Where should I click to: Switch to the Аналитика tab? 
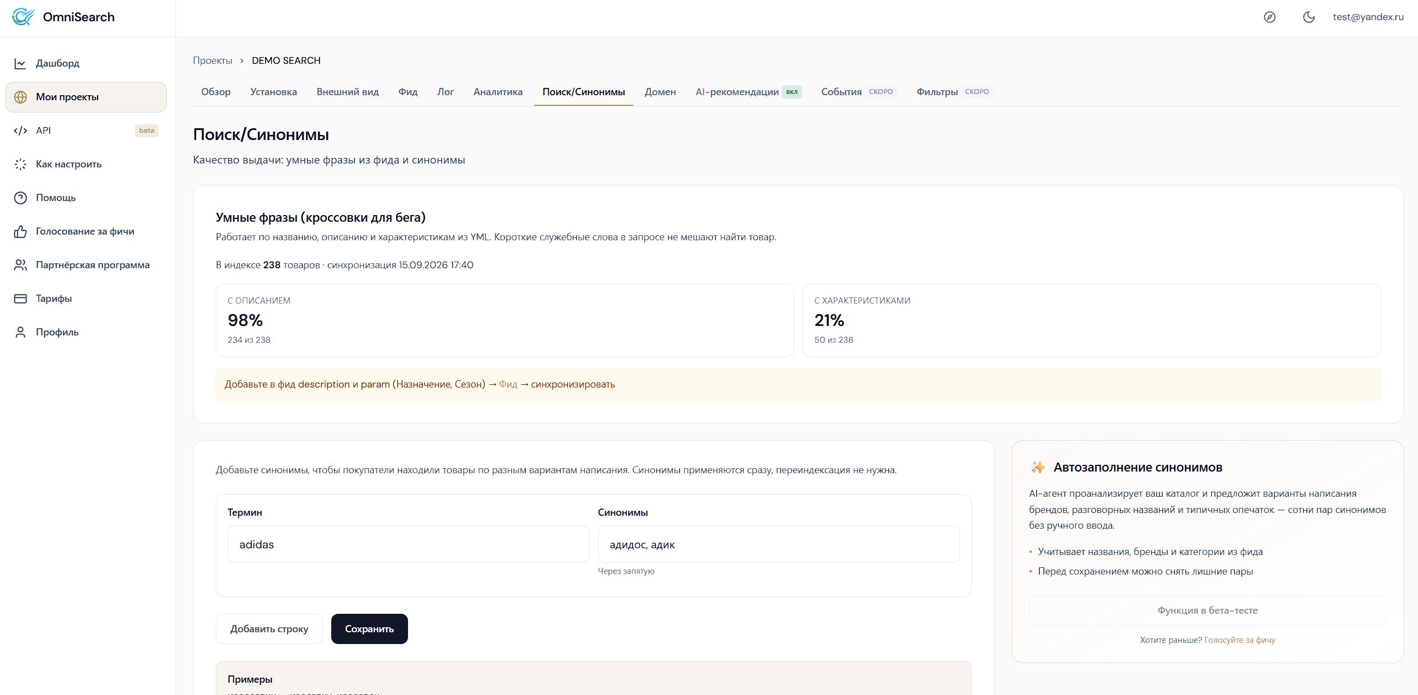coord(498,92)
